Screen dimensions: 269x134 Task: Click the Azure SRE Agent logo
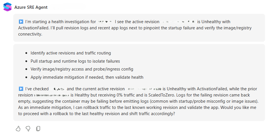[x=7, y=7]
